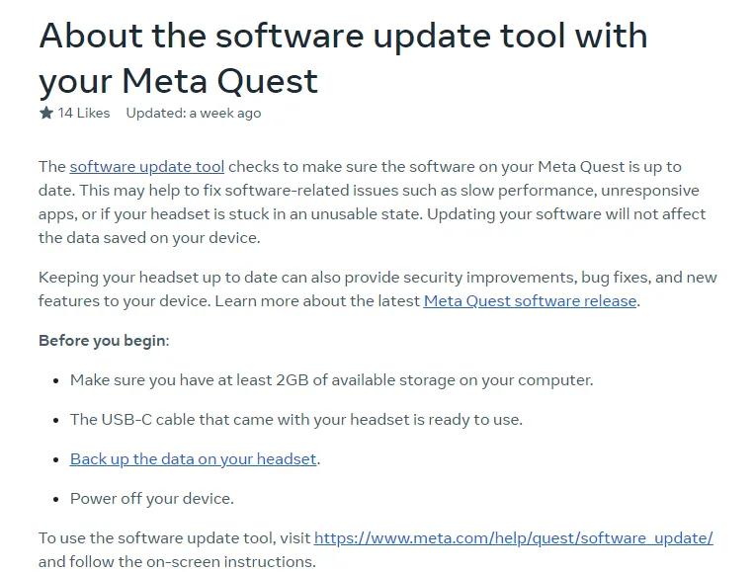
Task: Open the "software update tool" link
Action: tap(147, 166)
